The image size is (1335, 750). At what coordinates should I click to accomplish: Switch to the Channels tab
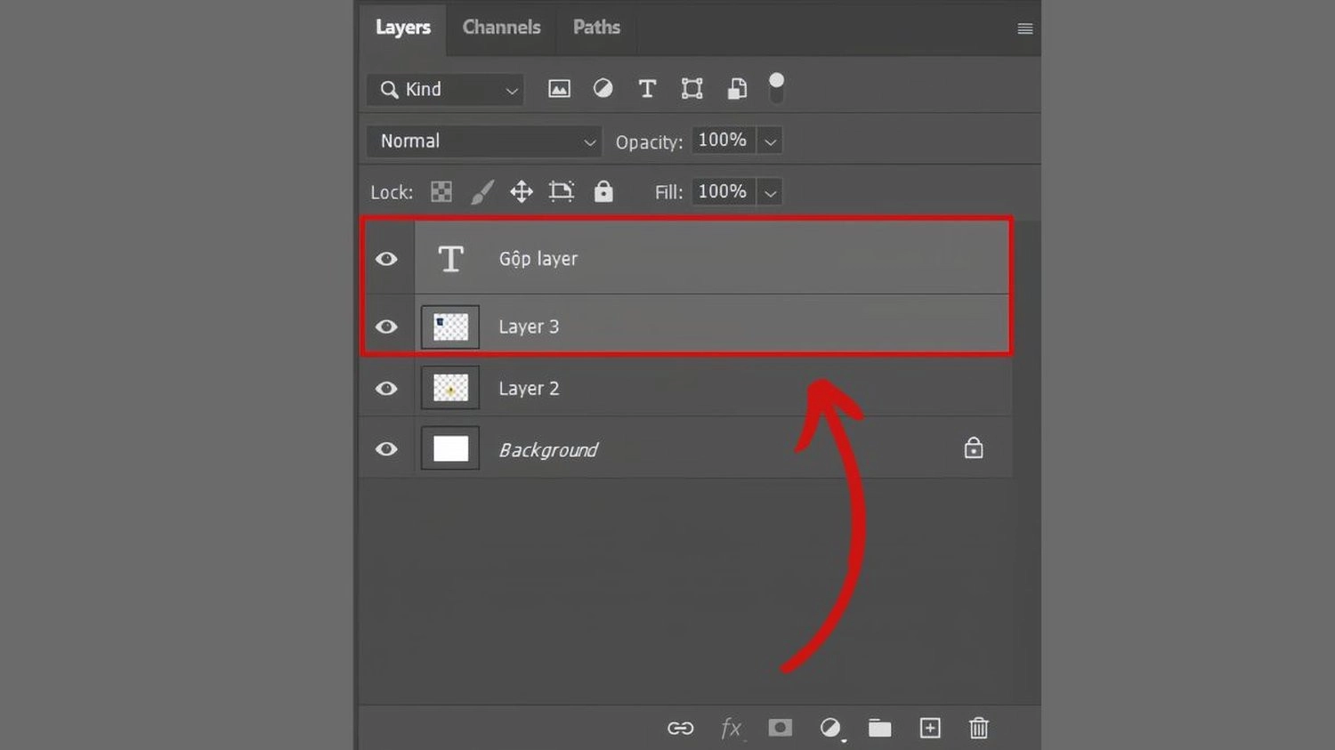pos(501,28)
